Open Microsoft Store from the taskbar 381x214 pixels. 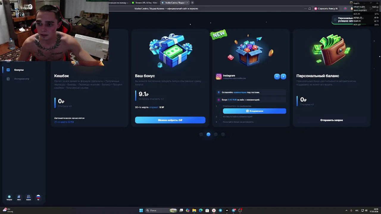tap(207, 210)
